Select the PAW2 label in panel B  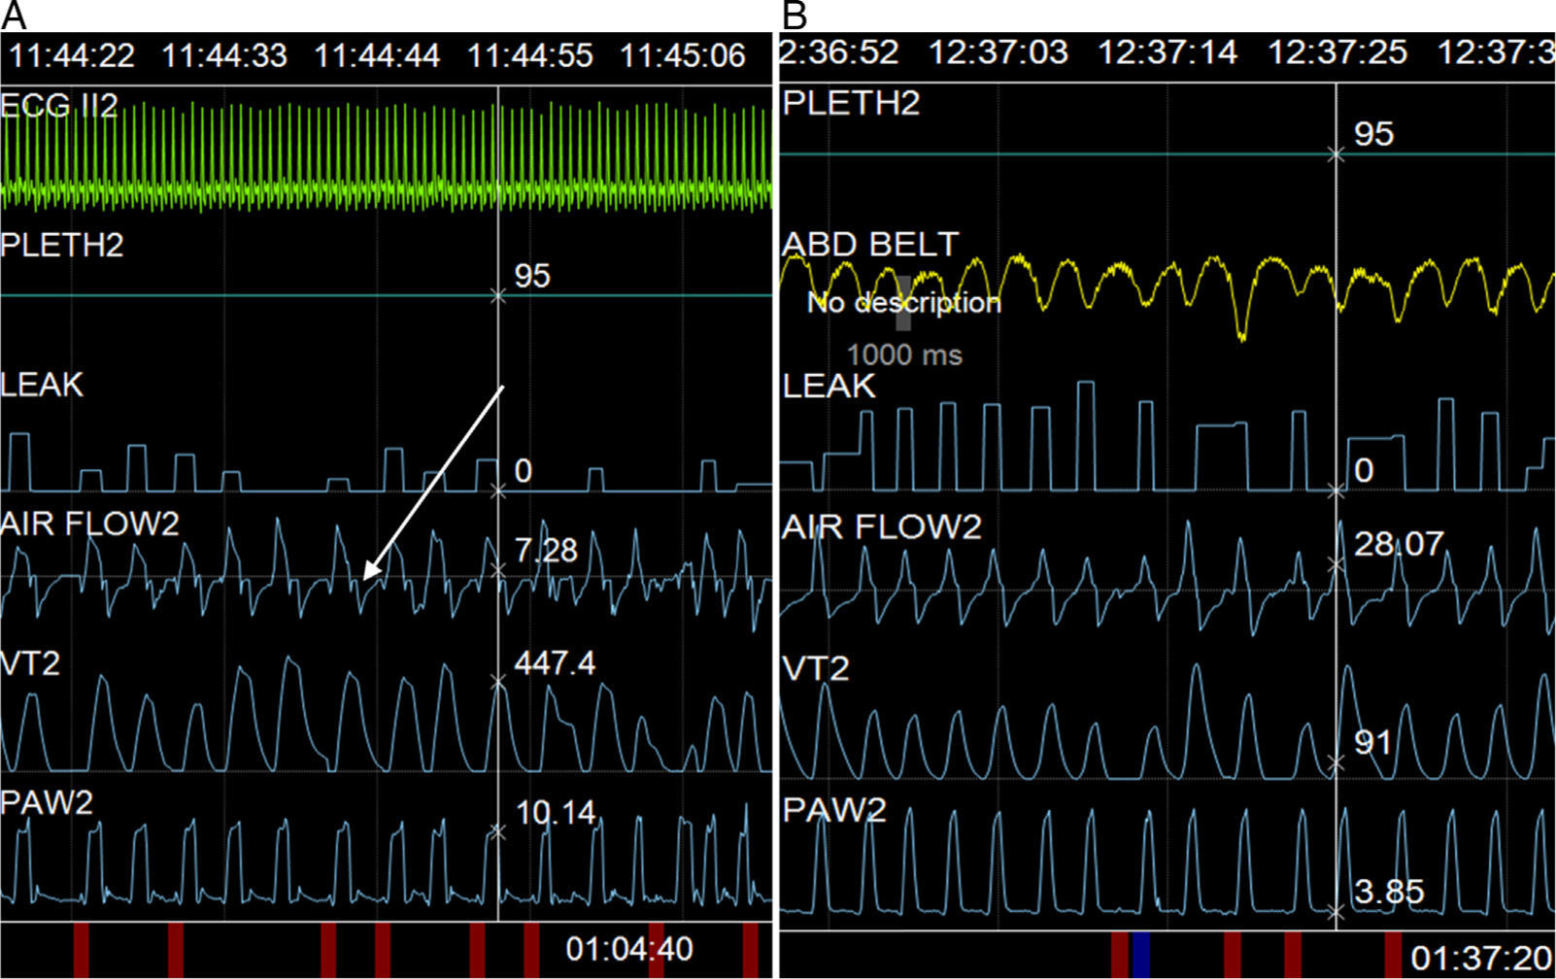834,810
